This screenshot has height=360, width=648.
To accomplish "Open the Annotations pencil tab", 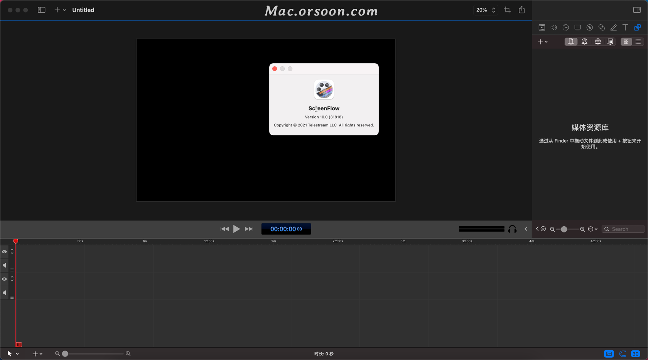I will pos(614,27).
